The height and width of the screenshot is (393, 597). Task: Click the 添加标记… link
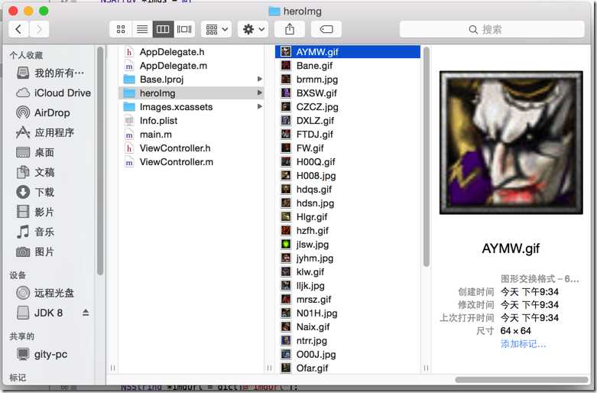point(523,344)
